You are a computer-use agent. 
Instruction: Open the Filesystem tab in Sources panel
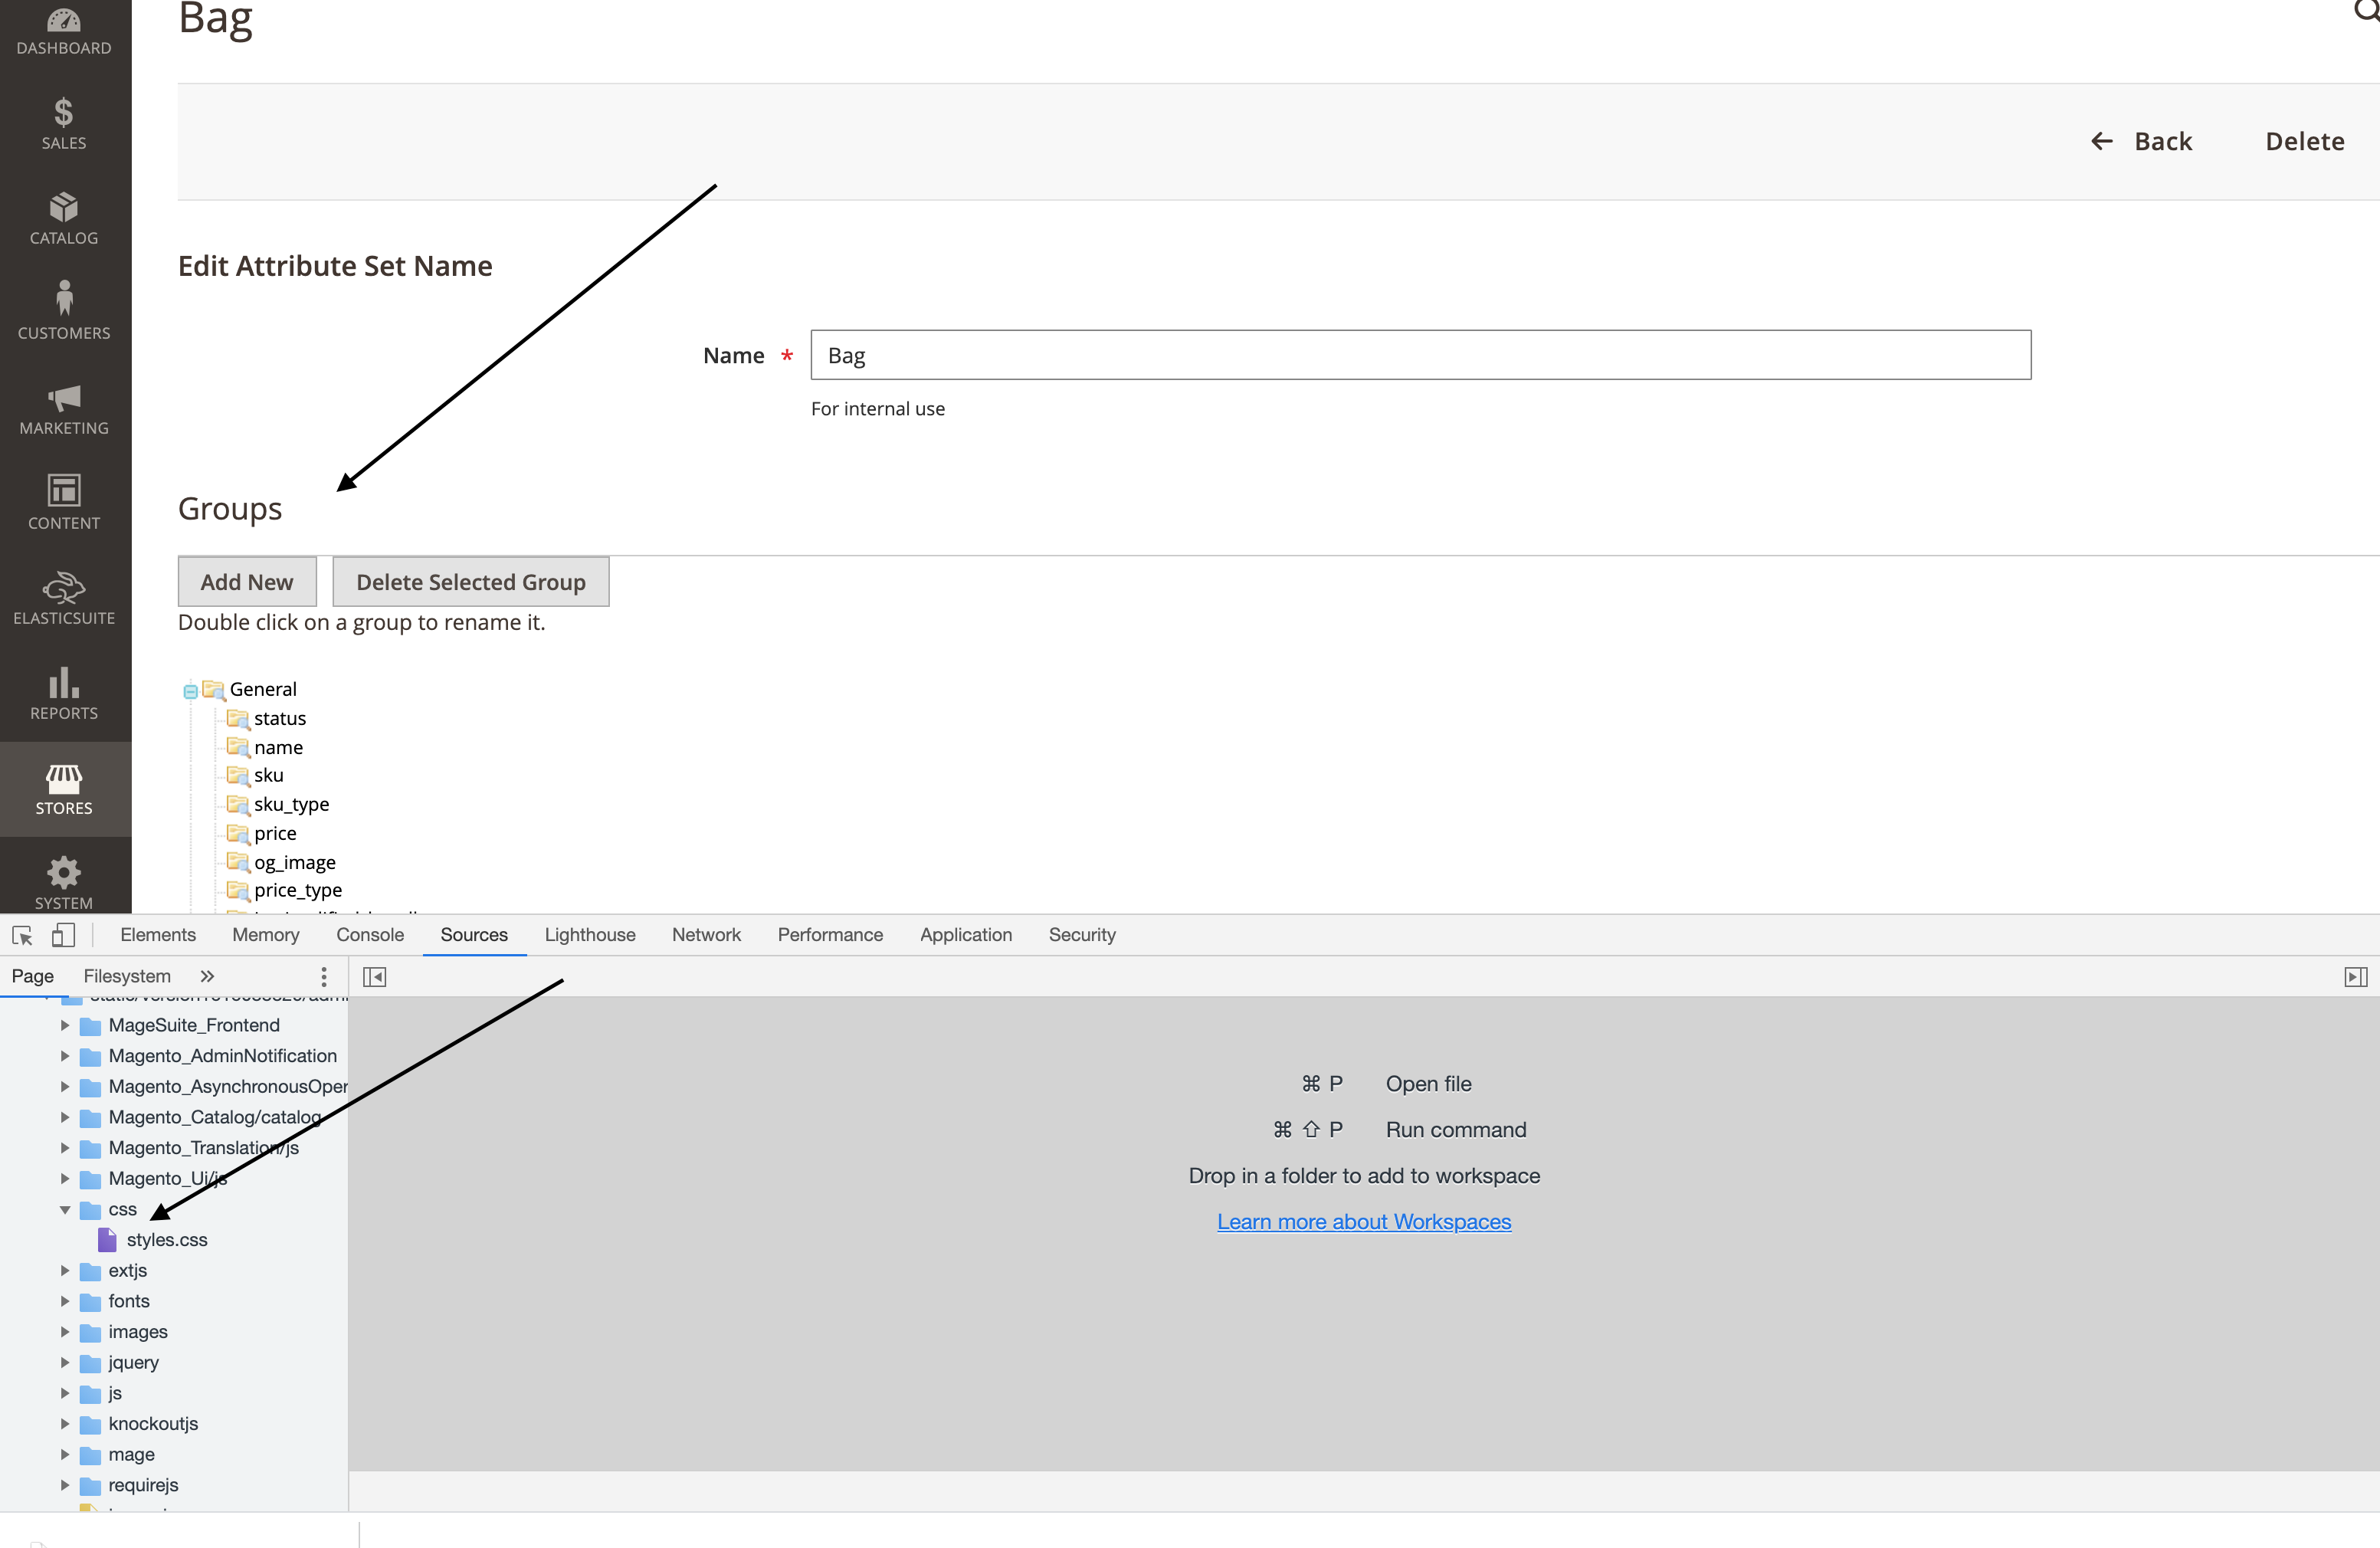pos(127,976)
